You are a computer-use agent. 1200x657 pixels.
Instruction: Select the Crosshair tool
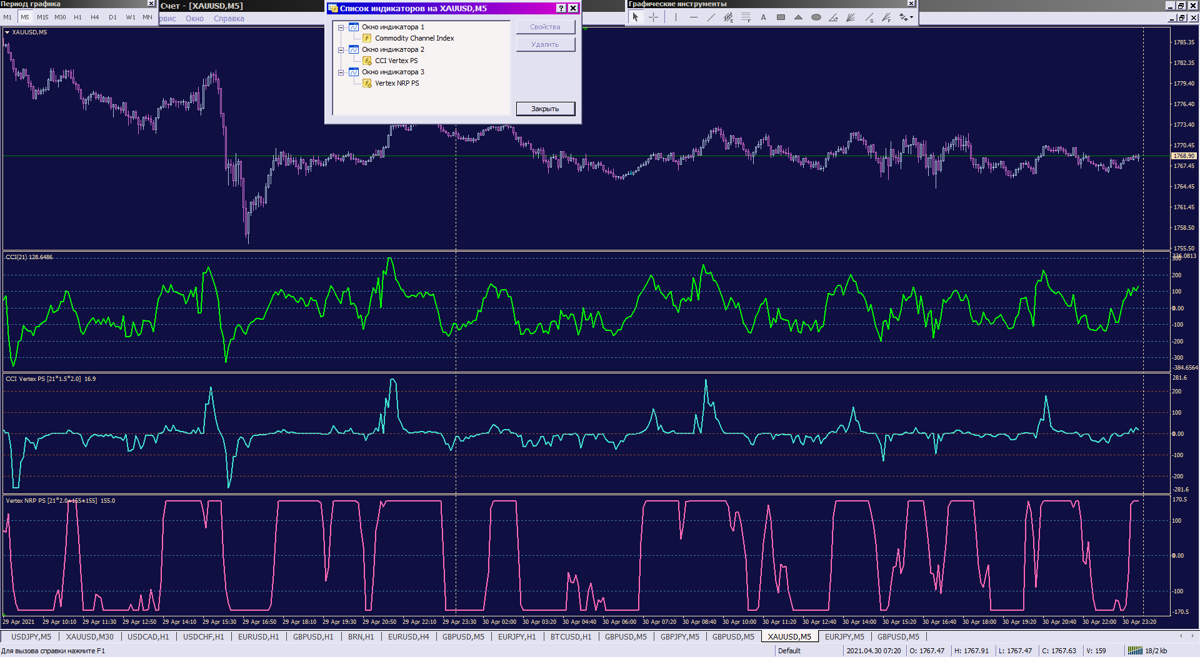pyautogui.click(x=653, y=17)
